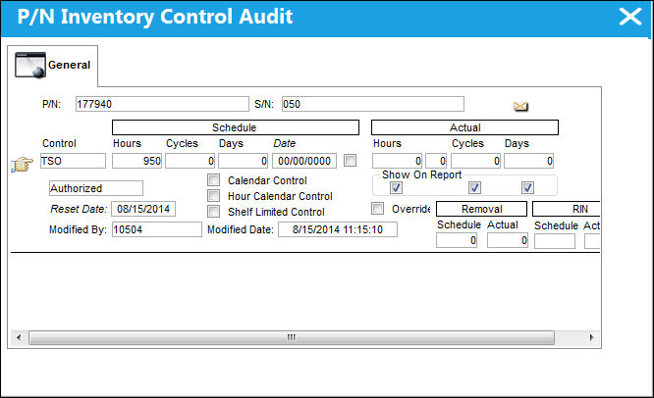Viewport: 654px width, 398px height.
Task: Click the Removal header box
Action: [x=482, y=209]
